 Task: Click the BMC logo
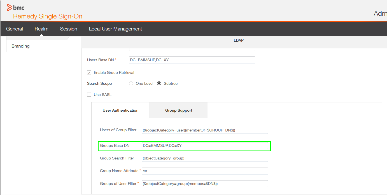click(16, 8)
